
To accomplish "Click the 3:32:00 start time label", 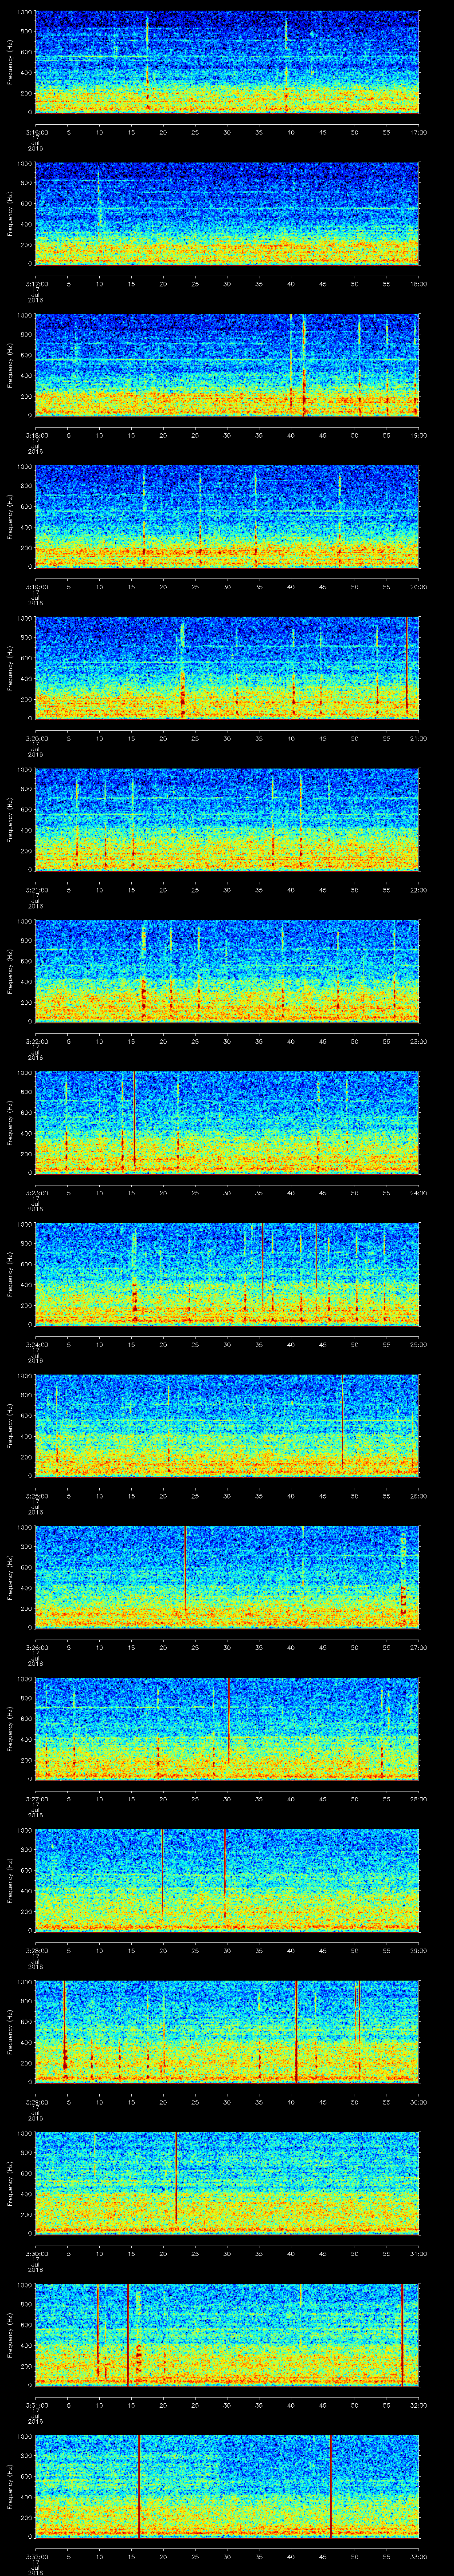I will coord(36,2556).
